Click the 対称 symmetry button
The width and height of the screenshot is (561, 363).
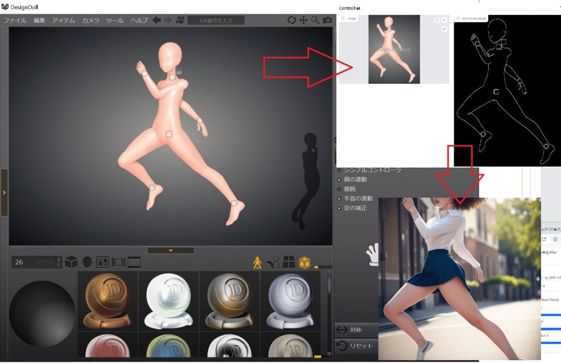coord(356,330)
